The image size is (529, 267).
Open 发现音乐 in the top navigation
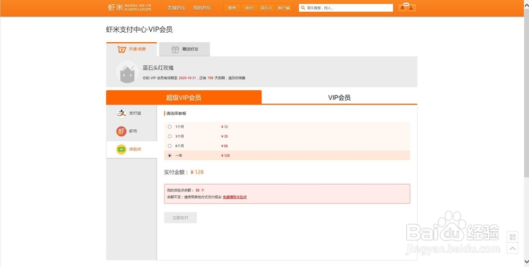[x=177, y=8]
